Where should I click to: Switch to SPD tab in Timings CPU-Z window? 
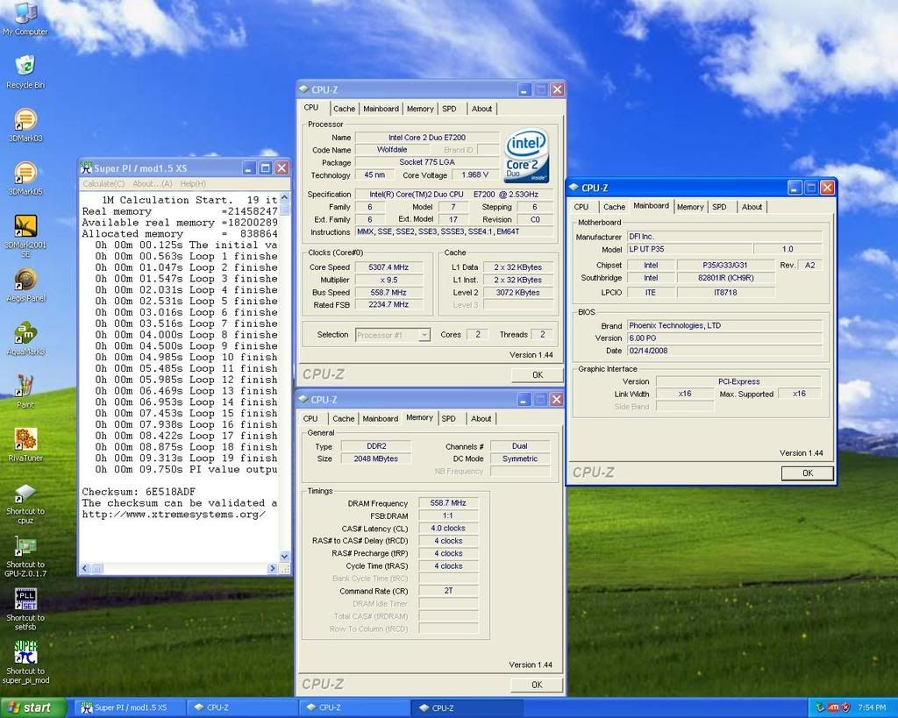point(449,418)
